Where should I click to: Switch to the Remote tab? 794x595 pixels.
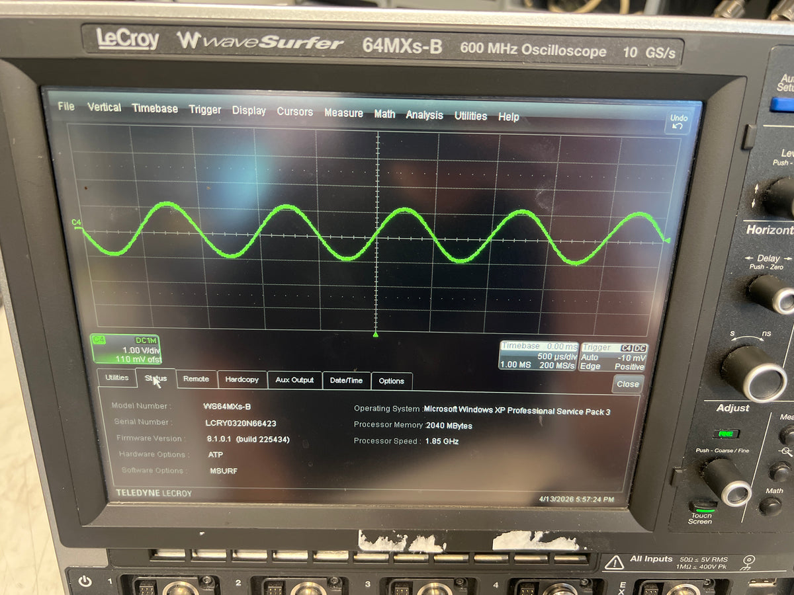click(196, 379)
